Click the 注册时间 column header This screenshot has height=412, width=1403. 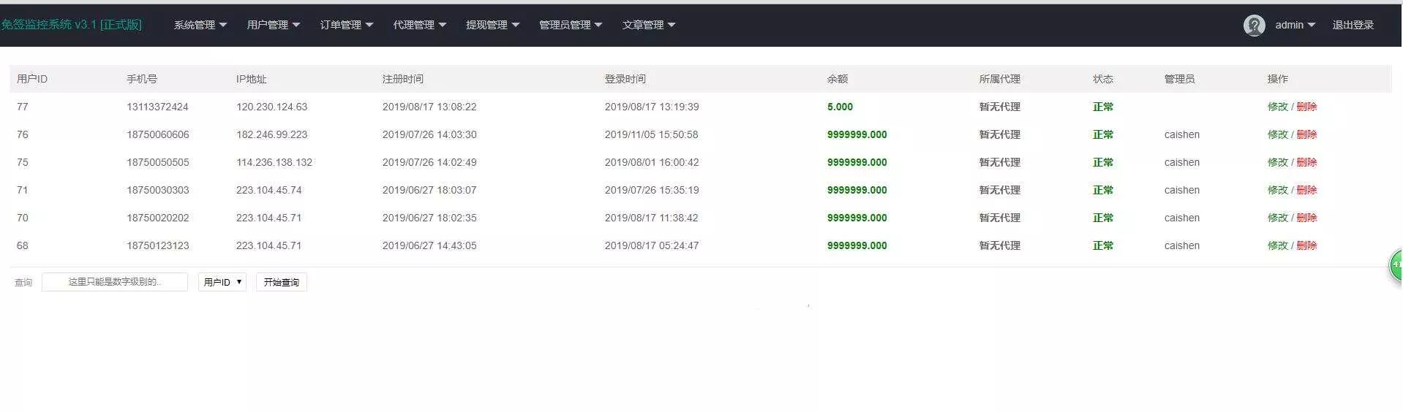(x=403, y=79)
